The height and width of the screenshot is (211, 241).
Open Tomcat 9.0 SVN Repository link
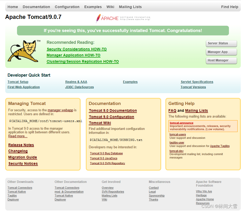click(108, 163)
